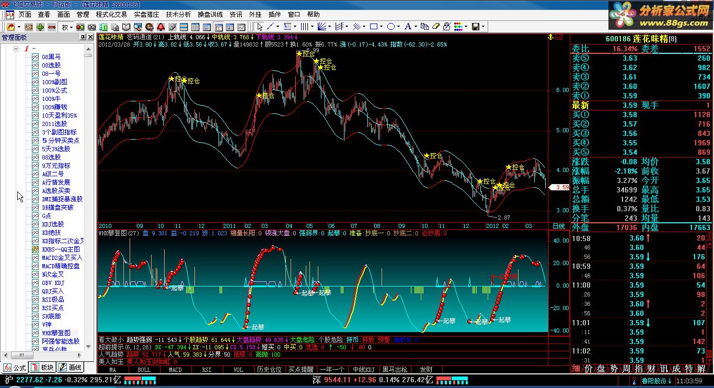Select the arrow pointer drawing tool
The height and width of the screenshot is (388, 714).
260,27
